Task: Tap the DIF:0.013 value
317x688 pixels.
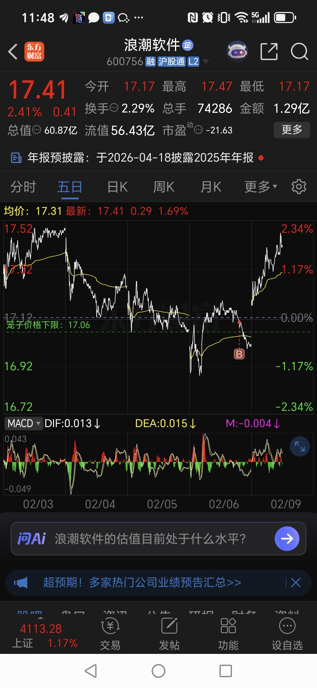Action: coord(72,423)
